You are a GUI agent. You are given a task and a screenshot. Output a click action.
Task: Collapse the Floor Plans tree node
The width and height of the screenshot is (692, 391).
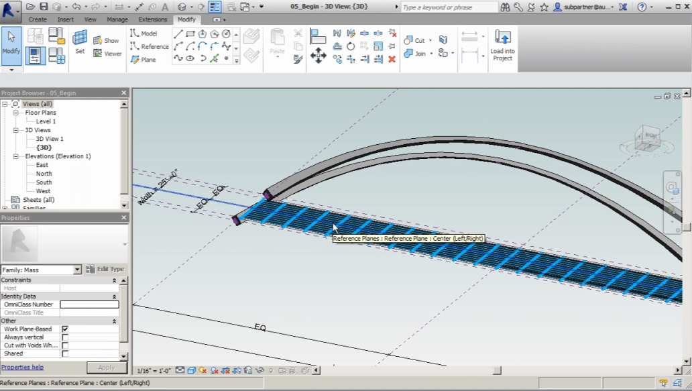(15, 113)
